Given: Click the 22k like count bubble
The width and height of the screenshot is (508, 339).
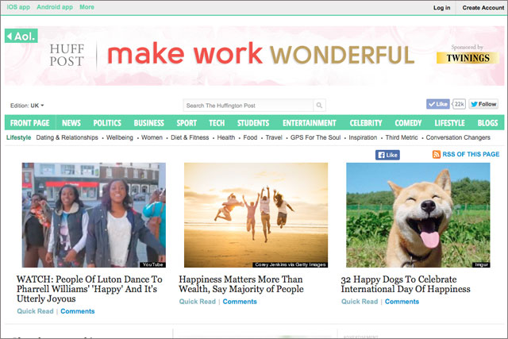Looking at the screenshot, I should [x=459, y=104].
